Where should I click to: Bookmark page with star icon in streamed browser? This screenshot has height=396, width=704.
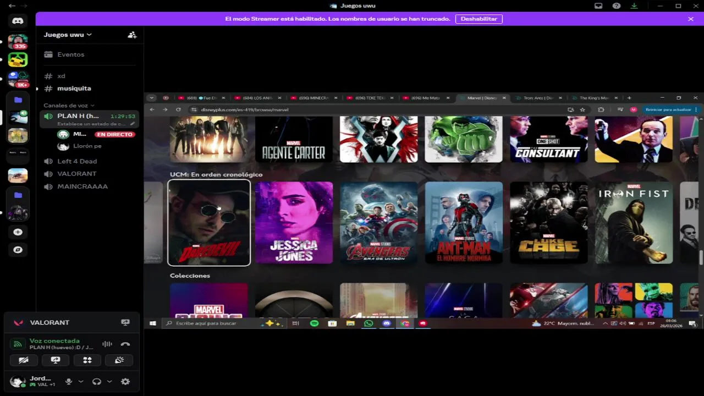pyautogui.click(x=582, y=109)
